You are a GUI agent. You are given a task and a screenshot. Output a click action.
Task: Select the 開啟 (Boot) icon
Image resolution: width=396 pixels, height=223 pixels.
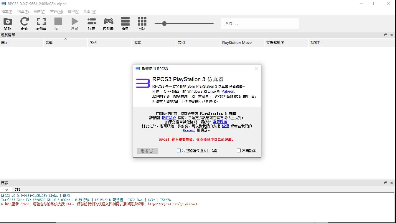click(x=8, y=24)
